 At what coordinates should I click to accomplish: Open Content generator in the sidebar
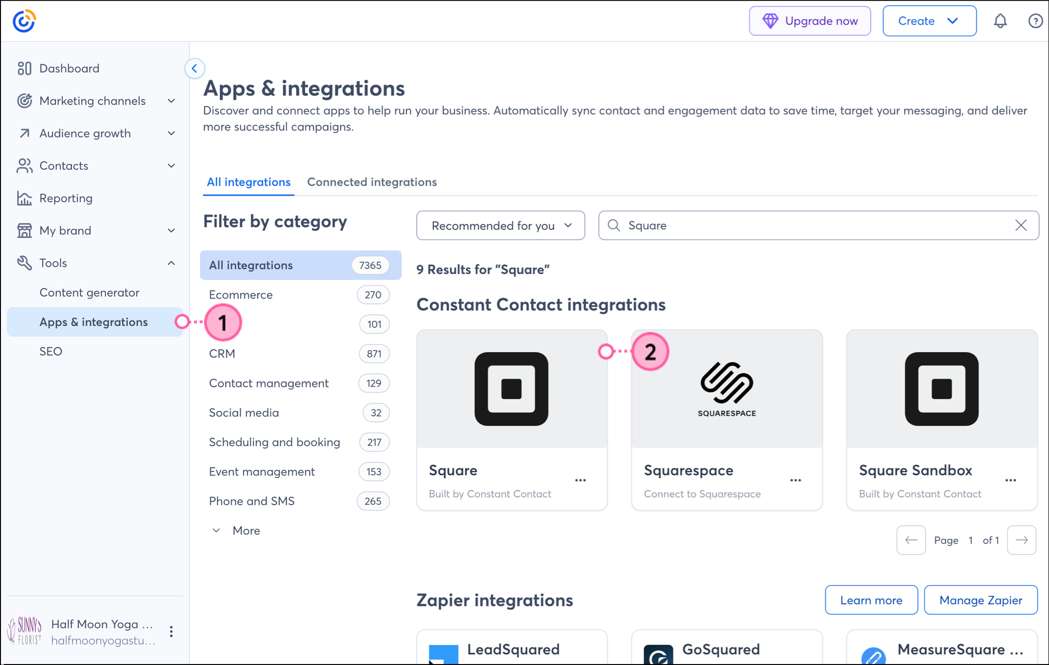tap(90, 292)
